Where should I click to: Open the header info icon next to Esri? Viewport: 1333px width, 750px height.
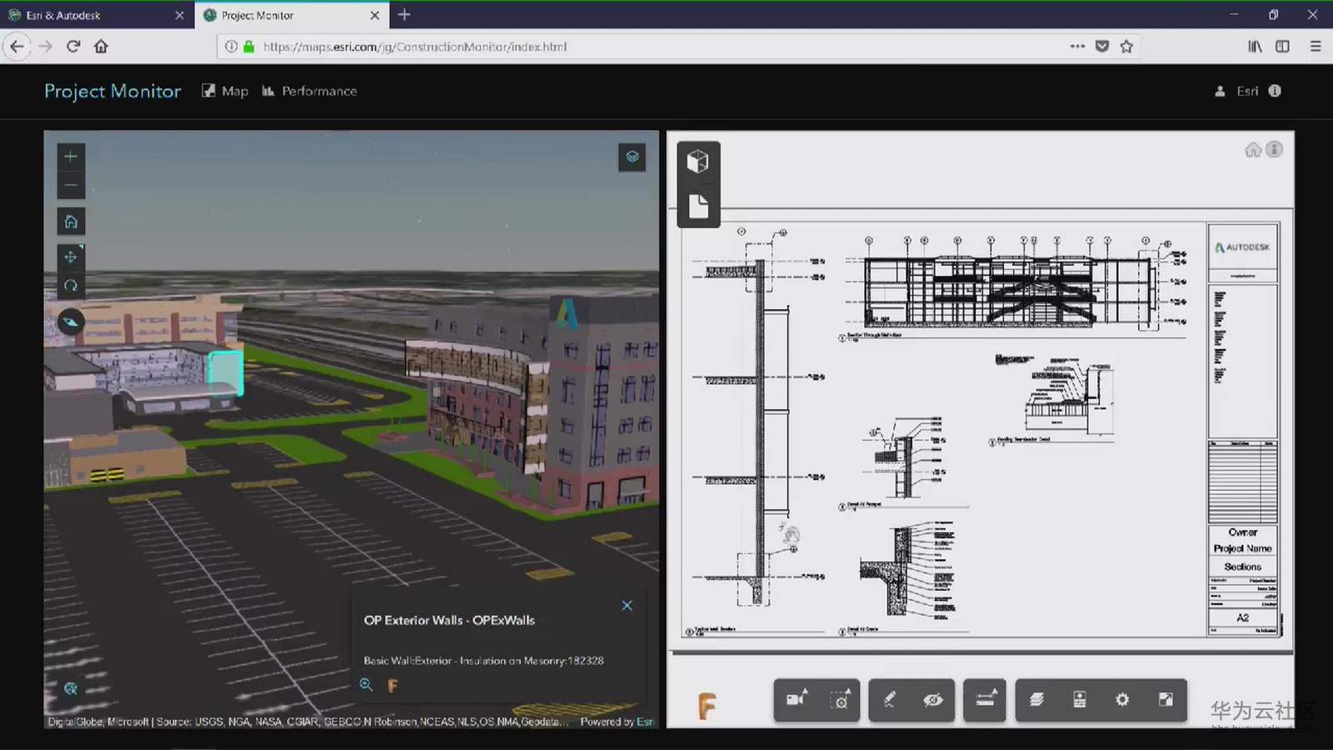(1275, 91)
